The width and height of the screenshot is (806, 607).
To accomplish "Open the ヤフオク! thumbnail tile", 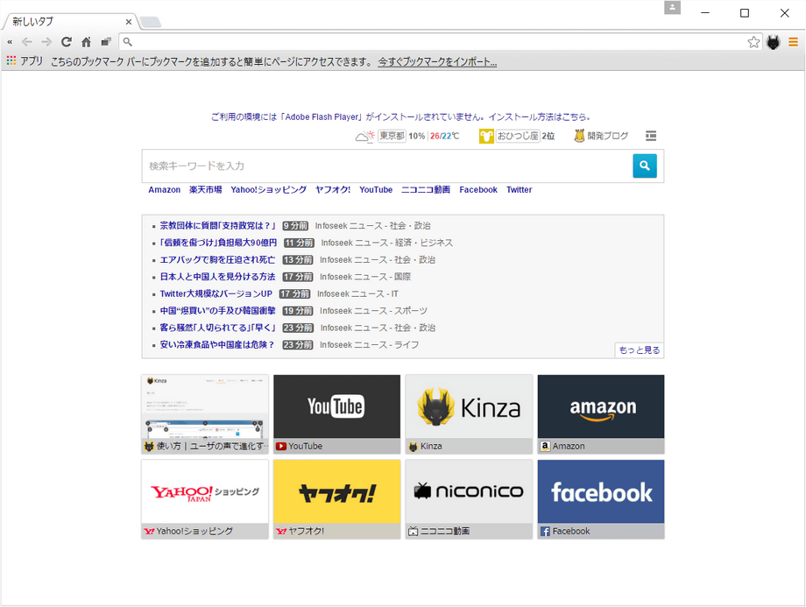I will click(x=336, y=499).
